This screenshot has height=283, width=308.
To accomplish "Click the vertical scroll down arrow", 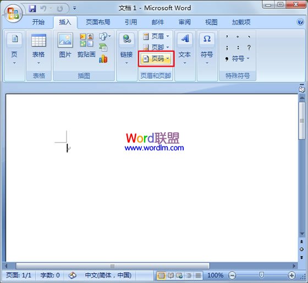I will click(x=301, y=233).
